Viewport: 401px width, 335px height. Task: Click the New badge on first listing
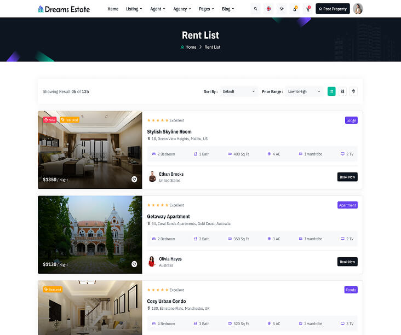[50, 120]
